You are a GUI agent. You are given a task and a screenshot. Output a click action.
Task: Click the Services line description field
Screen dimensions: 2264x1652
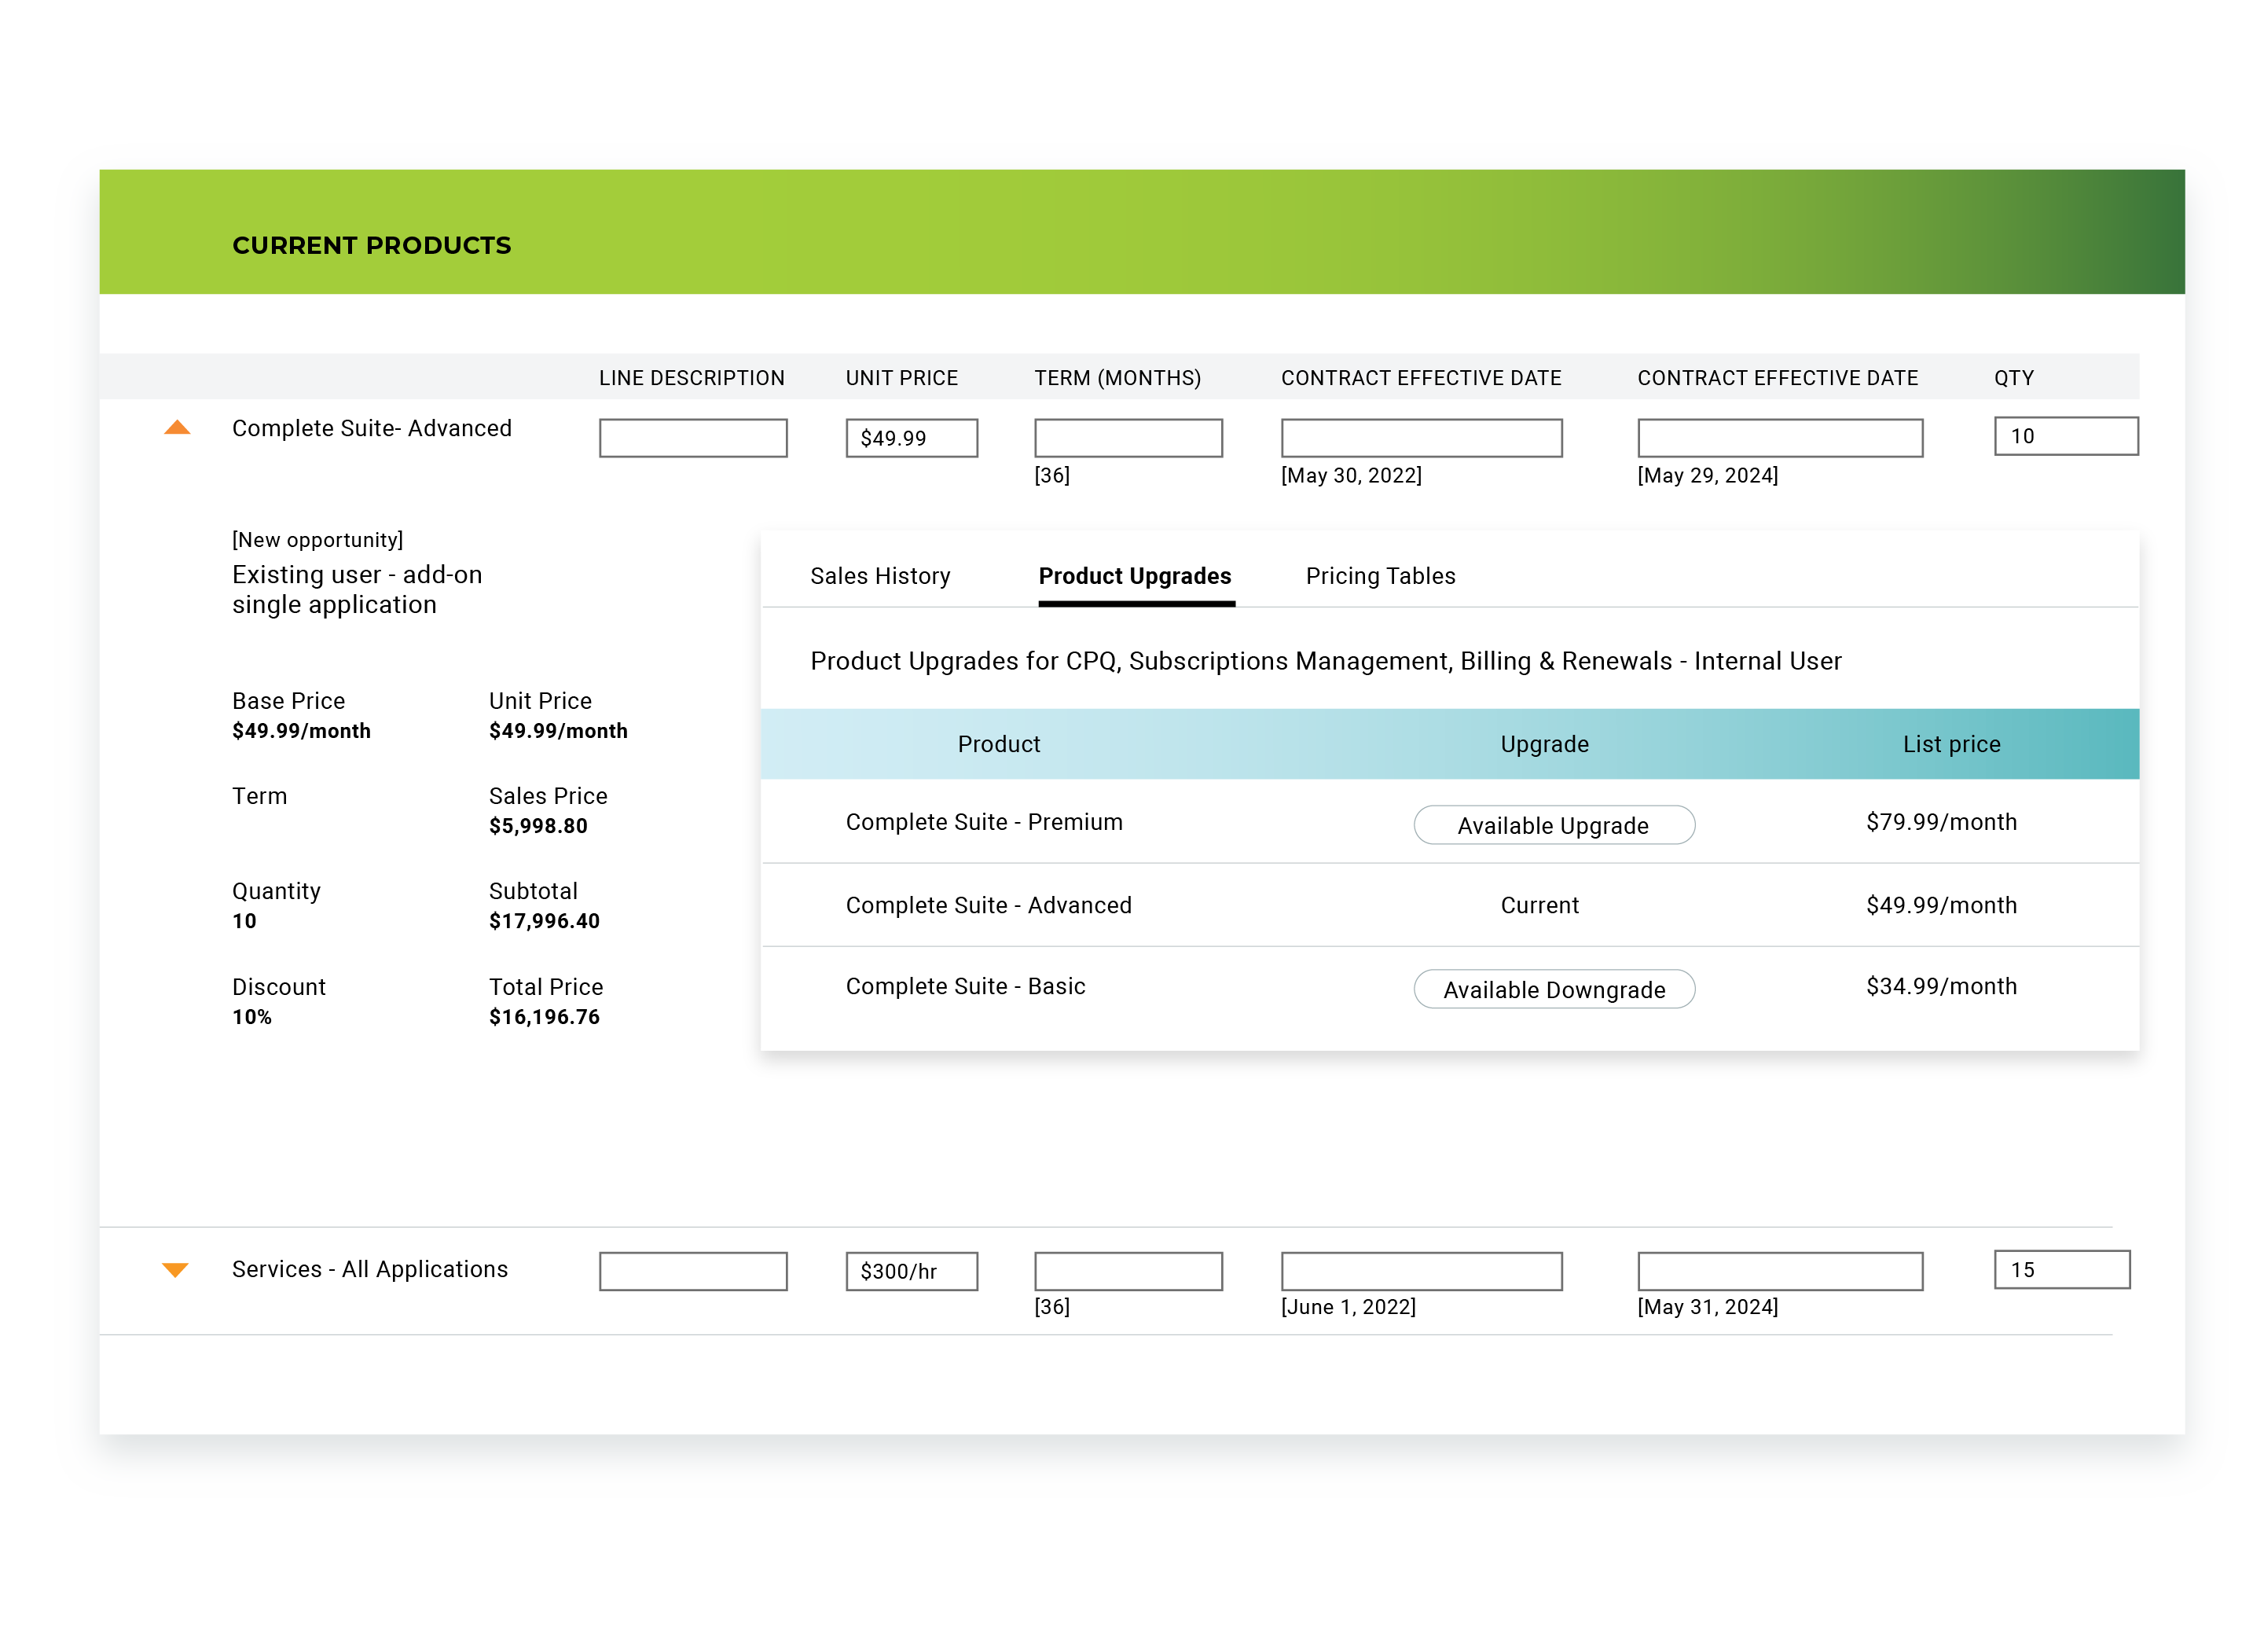(x=692, y=1271)
